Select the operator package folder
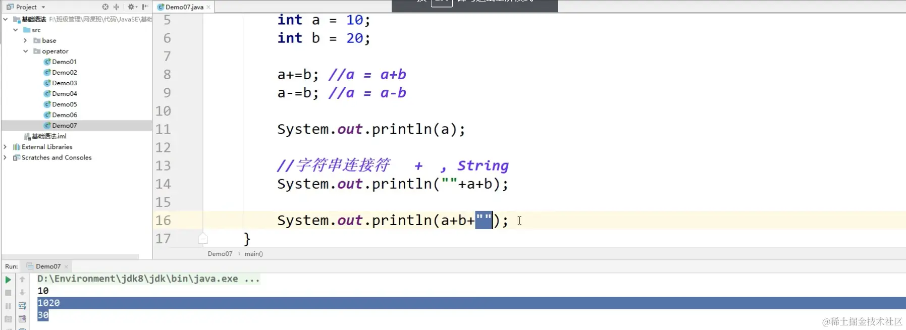Image resolution: width=906 pixels, height=330 pixels. (x=50, y=51)
